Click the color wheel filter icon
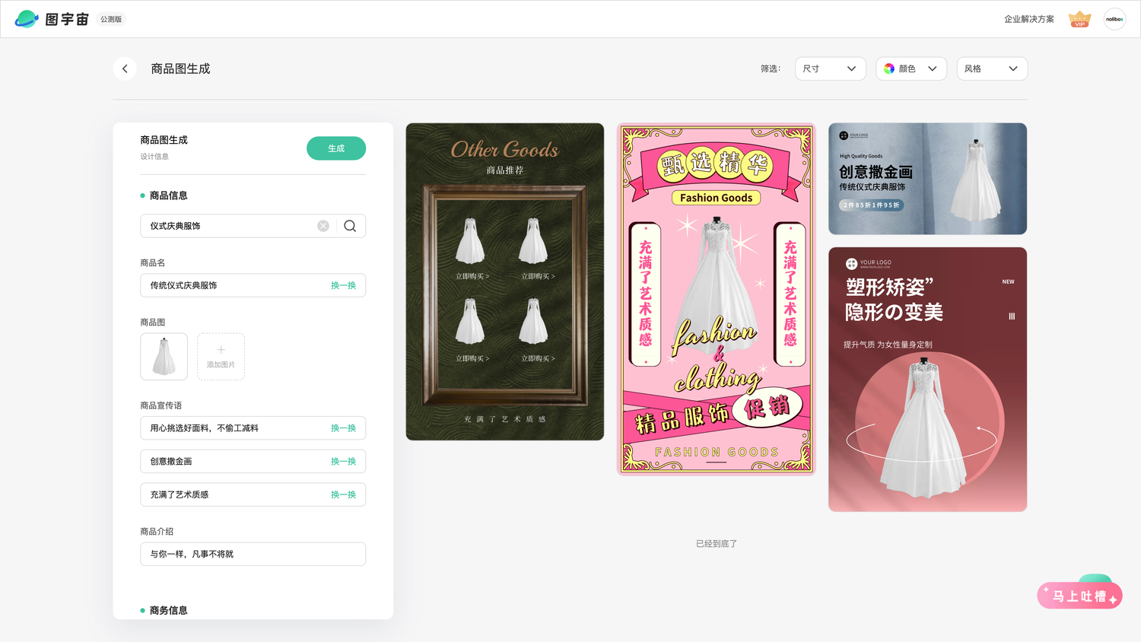This screenshot has width=1141, height=642. click(x=889, y=68)
